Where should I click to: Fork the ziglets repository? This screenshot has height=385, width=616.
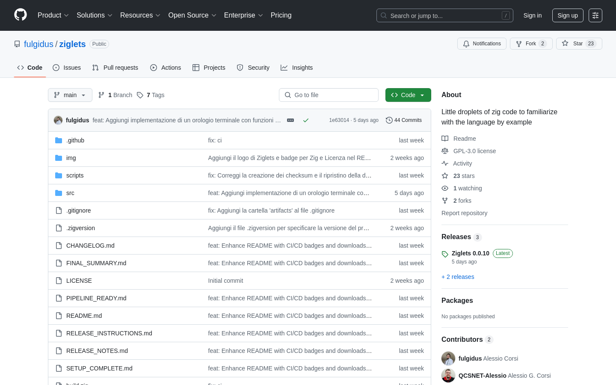tap(531, 44)
